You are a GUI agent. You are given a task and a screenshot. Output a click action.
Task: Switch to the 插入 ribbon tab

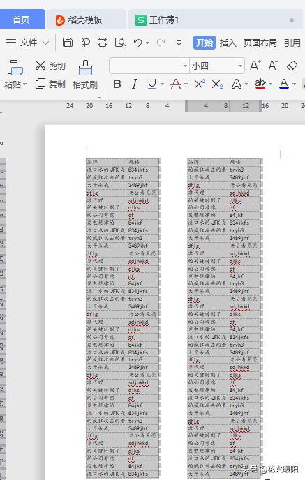[228, 43]
